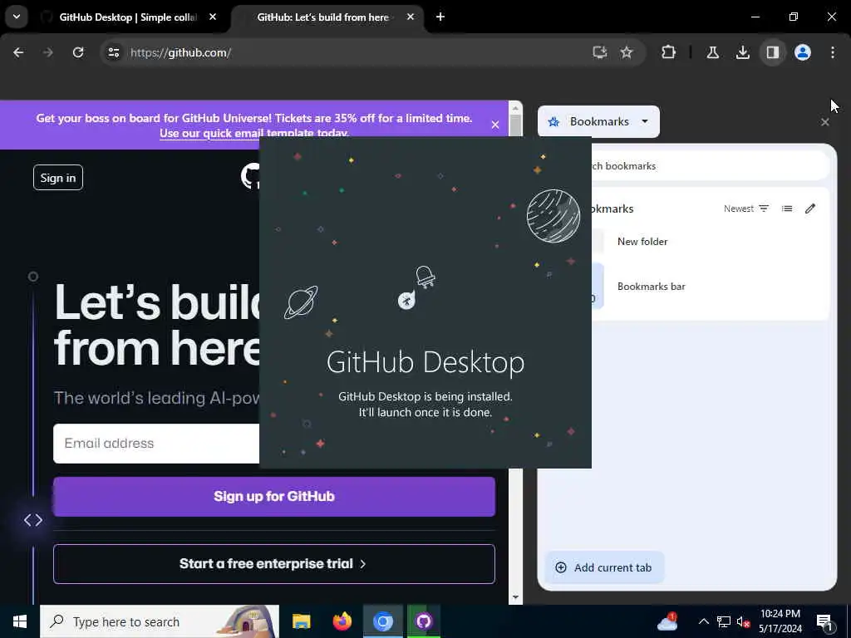This screenshot has height=638, width=851.
Task: Switch to the GitHub: Let's build from here tab
Action: point(323,17)
